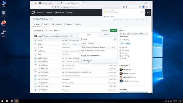Open burn repository name link

(x=46, y=19)
